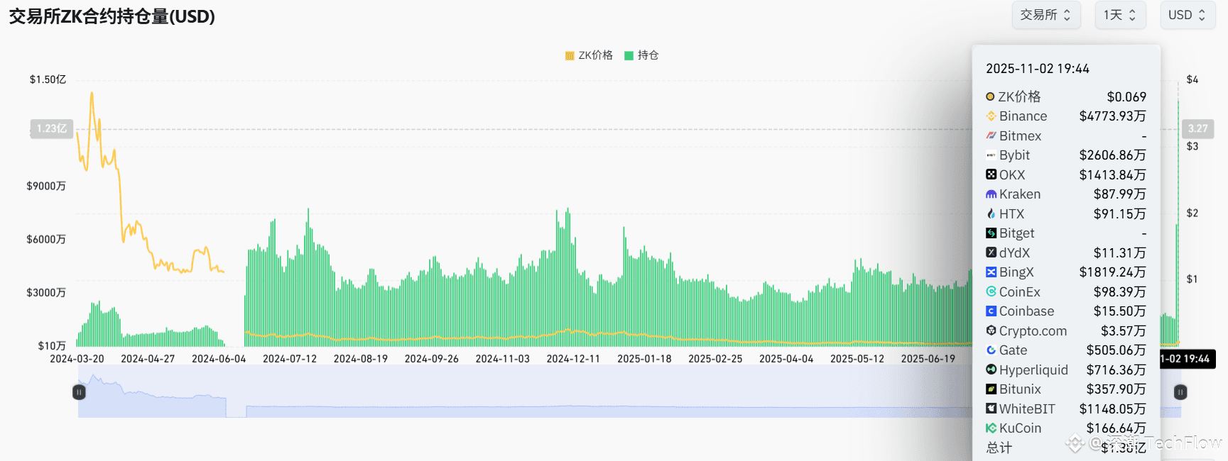The height and width of the screenshot is (461, 1228).
Task: Toggle the 持仓 legend series
Action: 641,55
